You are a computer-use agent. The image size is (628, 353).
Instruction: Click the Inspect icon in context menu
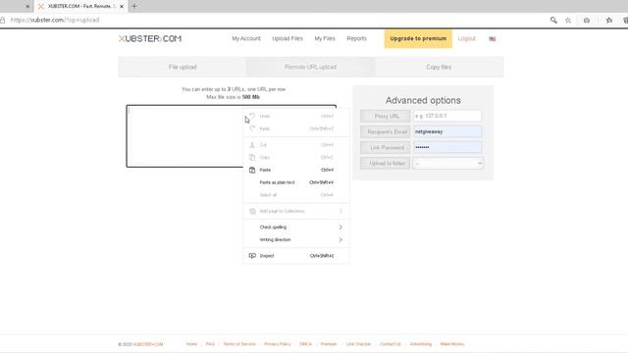click(x=252, y=255)
